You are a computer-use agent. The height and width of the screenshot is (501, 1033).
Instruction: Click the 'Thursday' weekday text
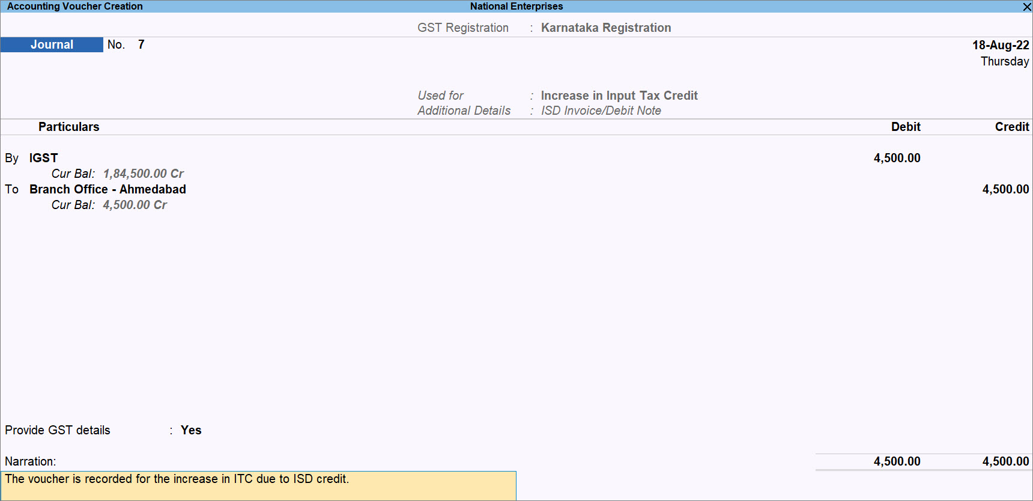[x=1005, y=61]
